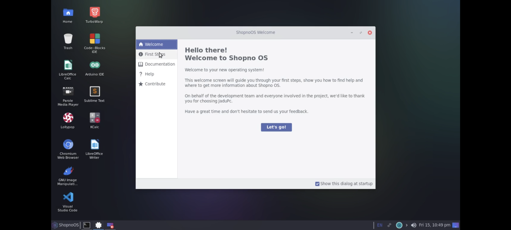The height and width of the screenshot is (230, 511).
Task: Click the Let's go! button
Action: [276, 127]
